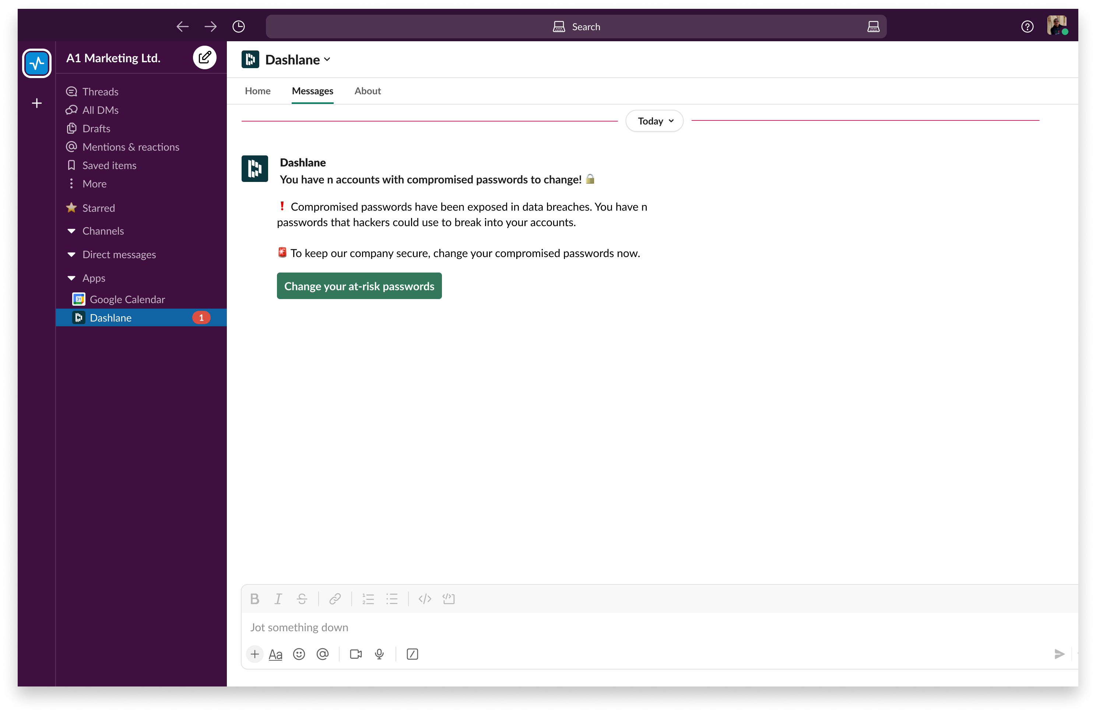Click the slash shortcuts icon
1096x713 pixels.
coord(412,654)
